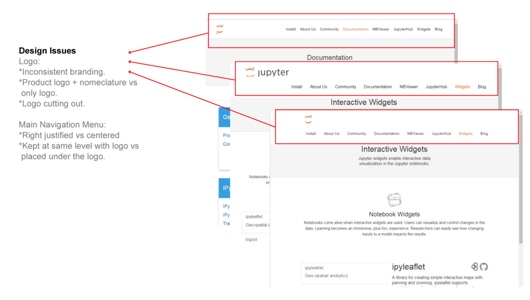Select Documentation in the back window menu

(356, 29)
